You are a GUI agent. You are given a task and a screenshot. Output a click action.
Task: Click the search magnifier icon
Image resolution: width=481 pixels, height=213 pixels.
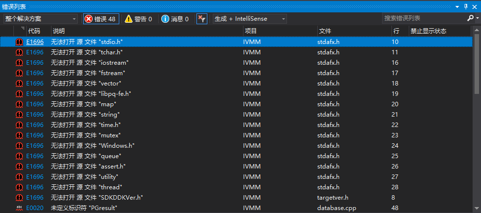coord(470,18)
